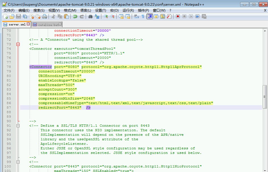Viewport: 268px width, 172px height.
Task: Print the document
Action: (x=45, y=16)
